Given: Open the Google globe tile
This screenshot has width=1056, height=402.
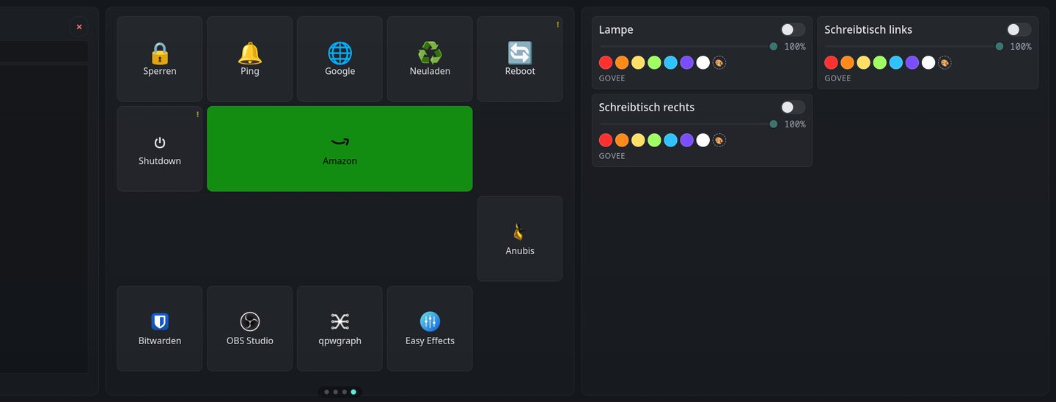Looking at the screenshot, I should (340, 59).
